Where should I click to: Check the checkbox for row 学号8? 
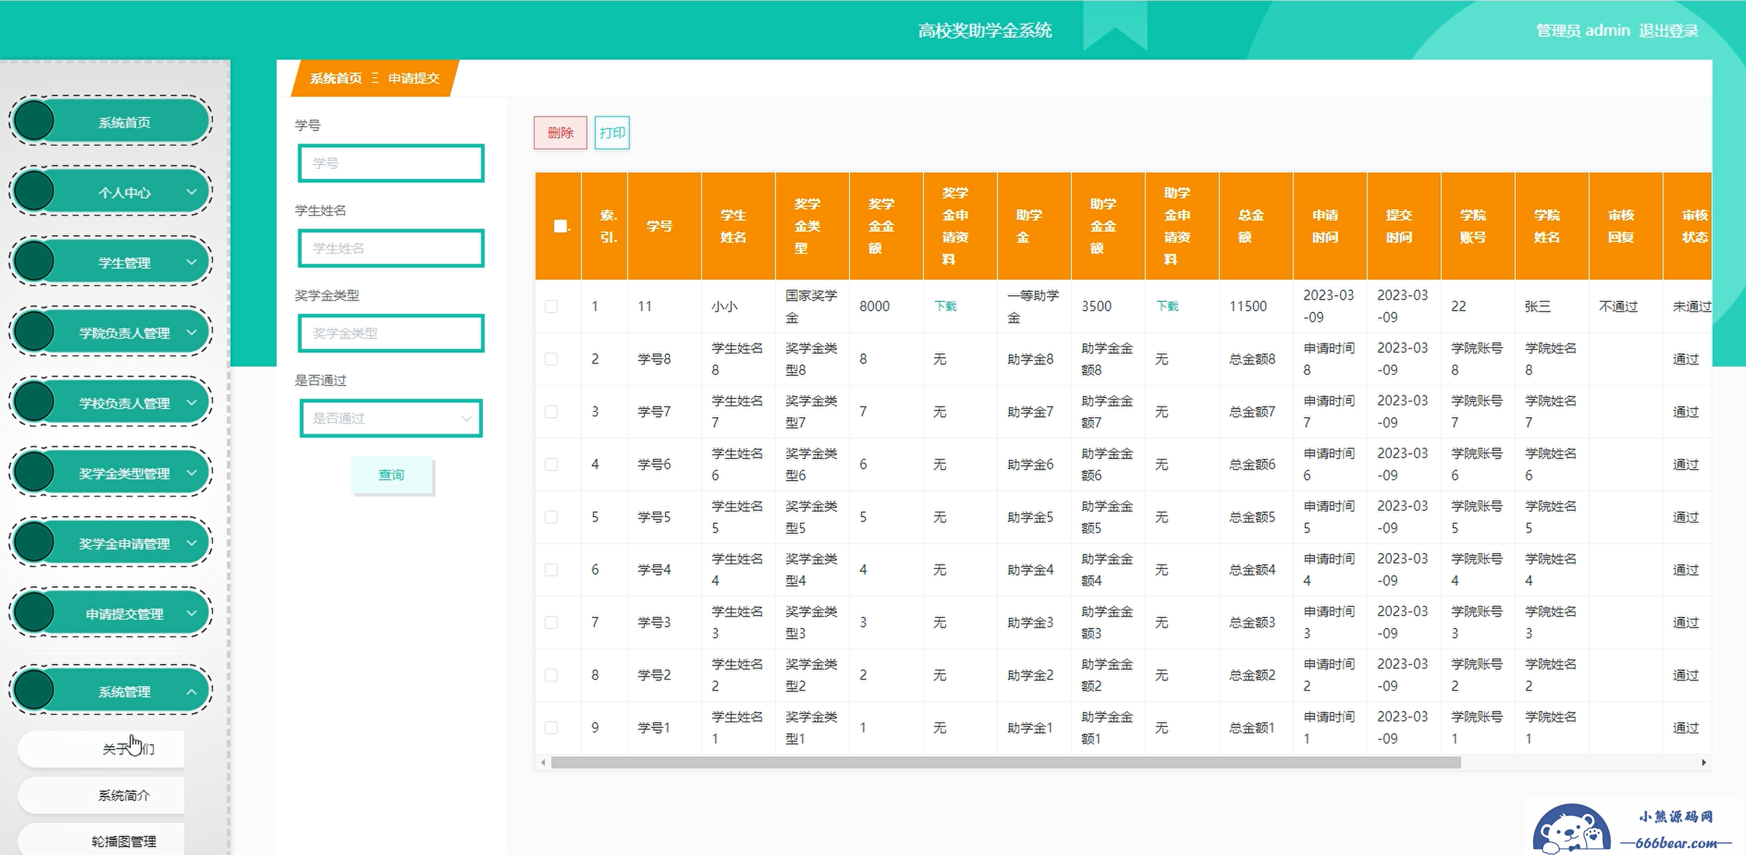(x=551, y=359)
